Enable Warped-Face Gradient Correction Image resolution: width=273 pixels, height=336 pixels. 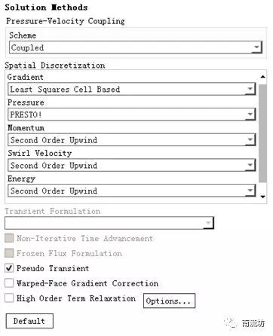9,283
